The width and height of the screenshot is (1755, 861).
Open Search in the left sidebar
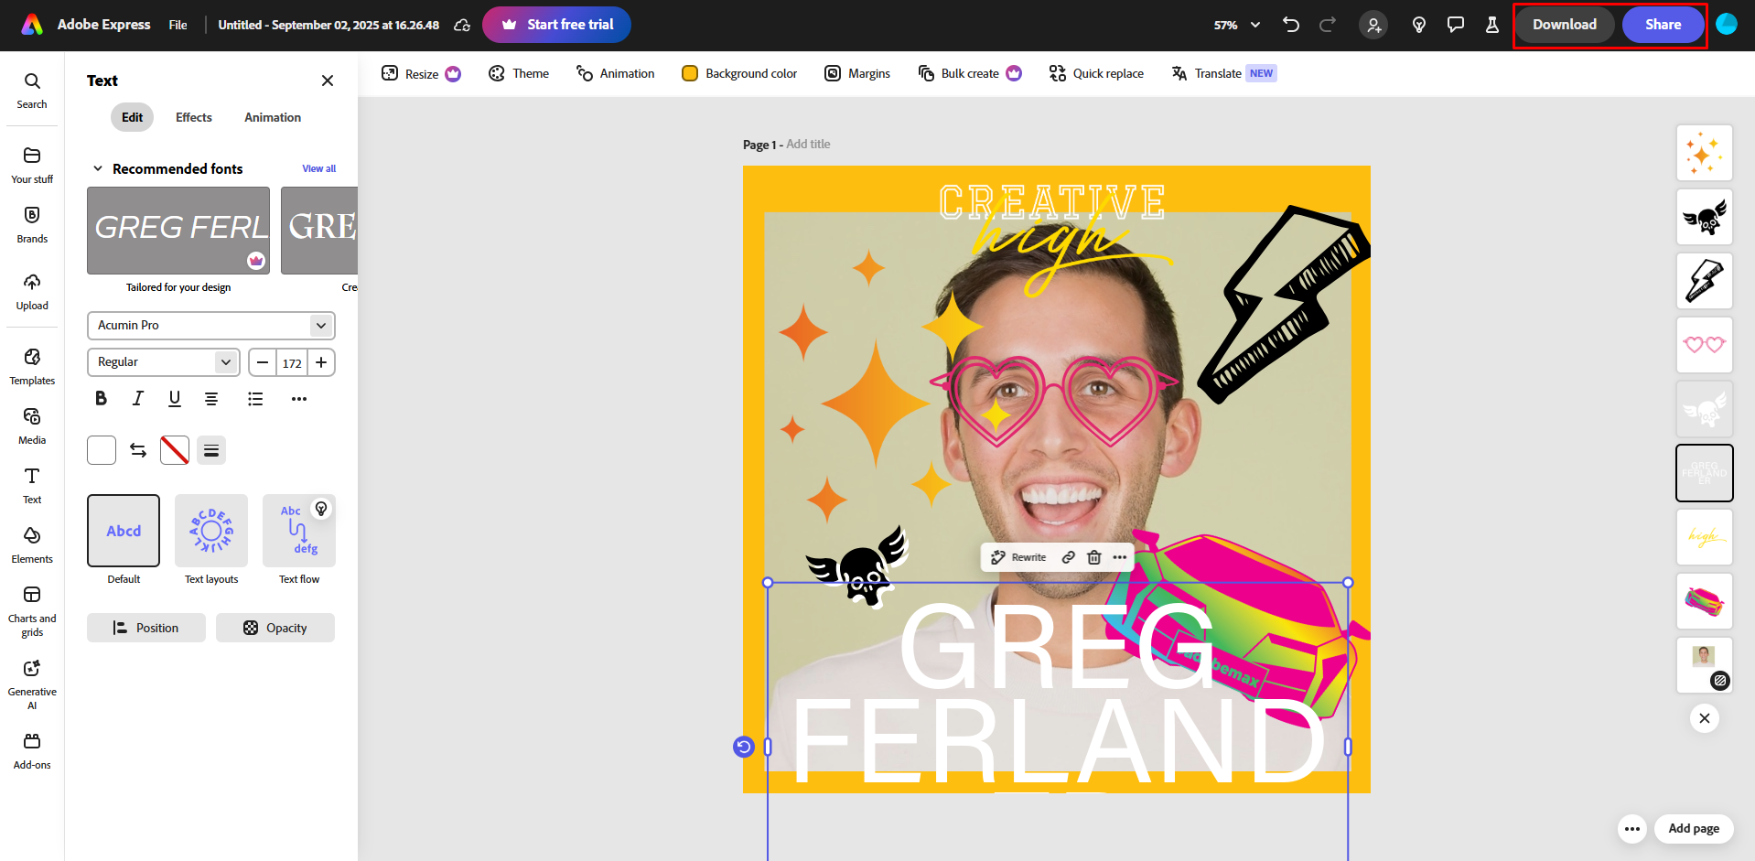tap(32, 91)
